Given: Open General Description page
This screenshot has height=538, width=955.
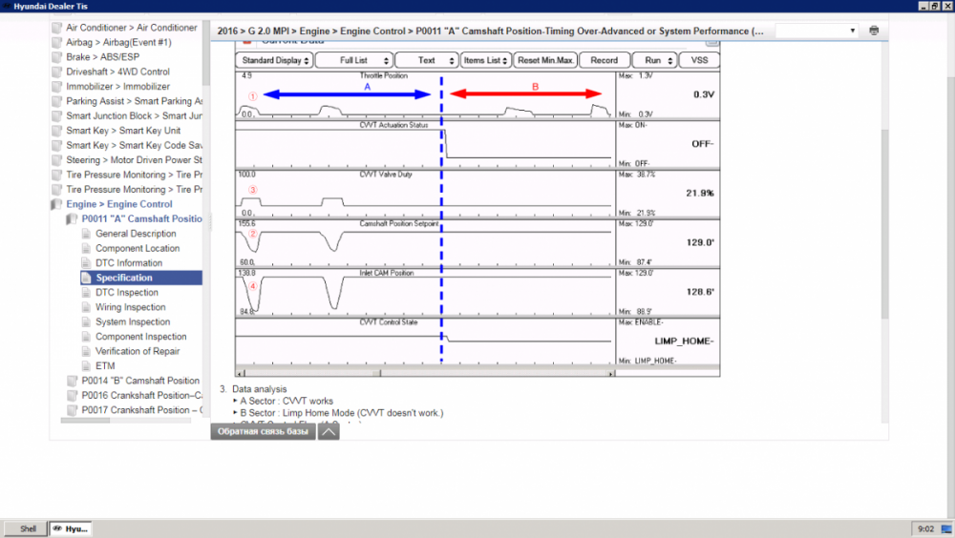Looking at the screenshot, I should [136, 234].
